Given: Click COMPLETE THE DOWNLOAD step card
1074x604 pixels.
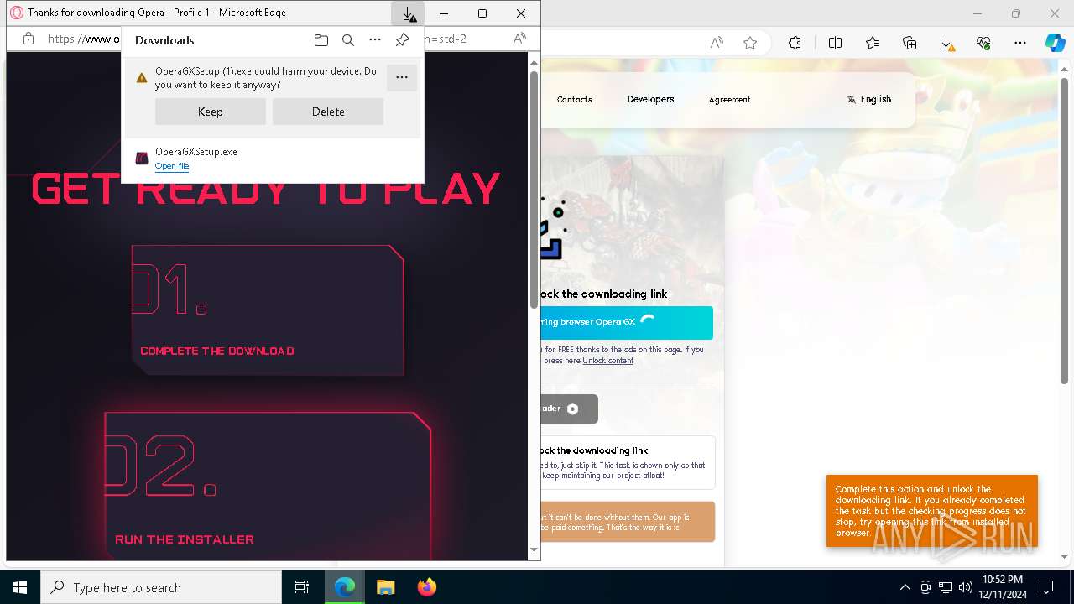Looking at the screenshot, I should (268, 310).
